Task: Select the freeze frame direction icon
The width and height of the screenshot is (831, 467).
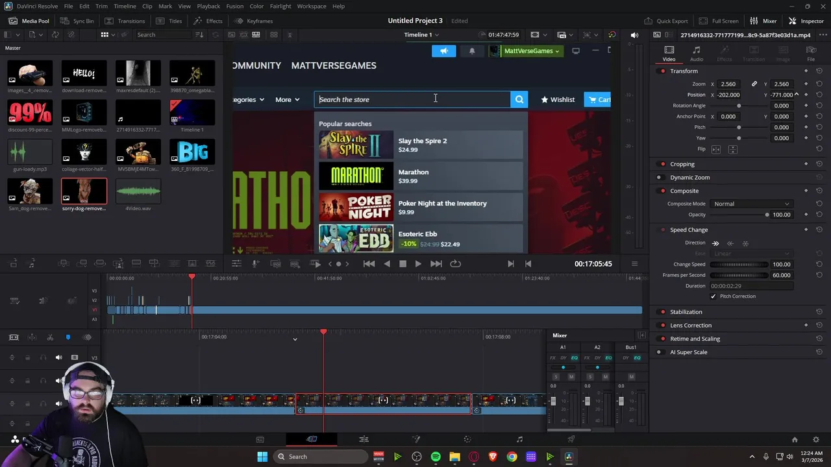Action: click(745, 243)
